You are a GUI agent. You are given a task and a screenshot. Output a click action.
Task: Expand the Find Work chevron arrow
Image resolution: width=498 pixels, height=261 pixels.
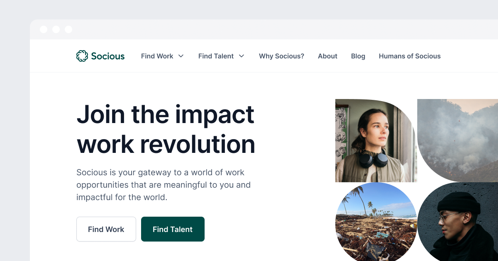181,56
